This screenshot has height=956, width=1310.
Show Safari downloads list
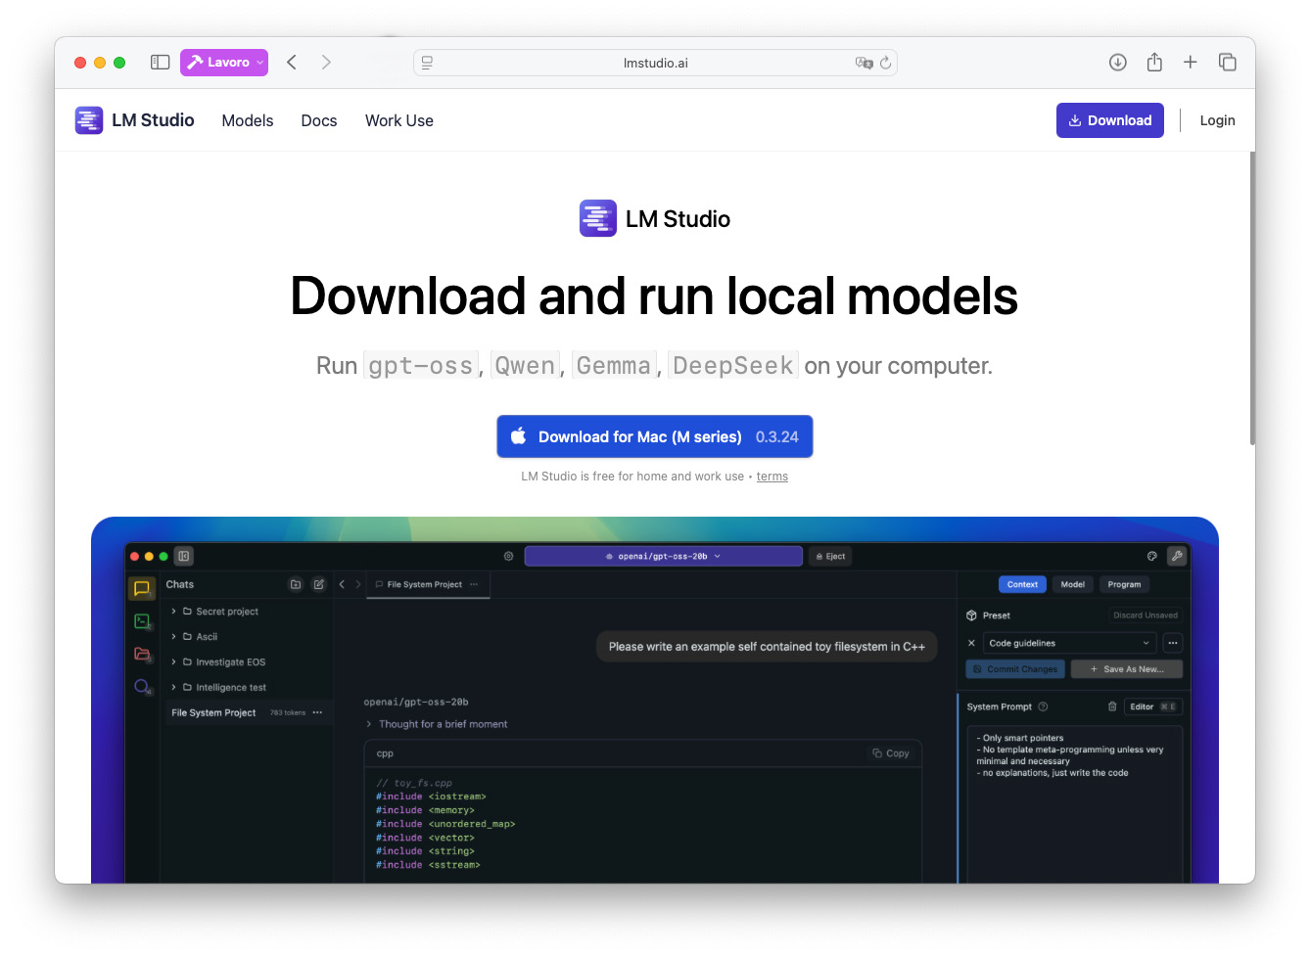pos(1117,63)
